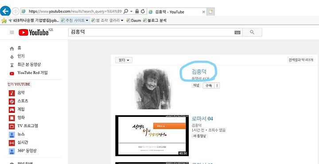Click the red YouTube Red icon in sidebar
The width and height of the screenshot is (319, 164).
12,74
